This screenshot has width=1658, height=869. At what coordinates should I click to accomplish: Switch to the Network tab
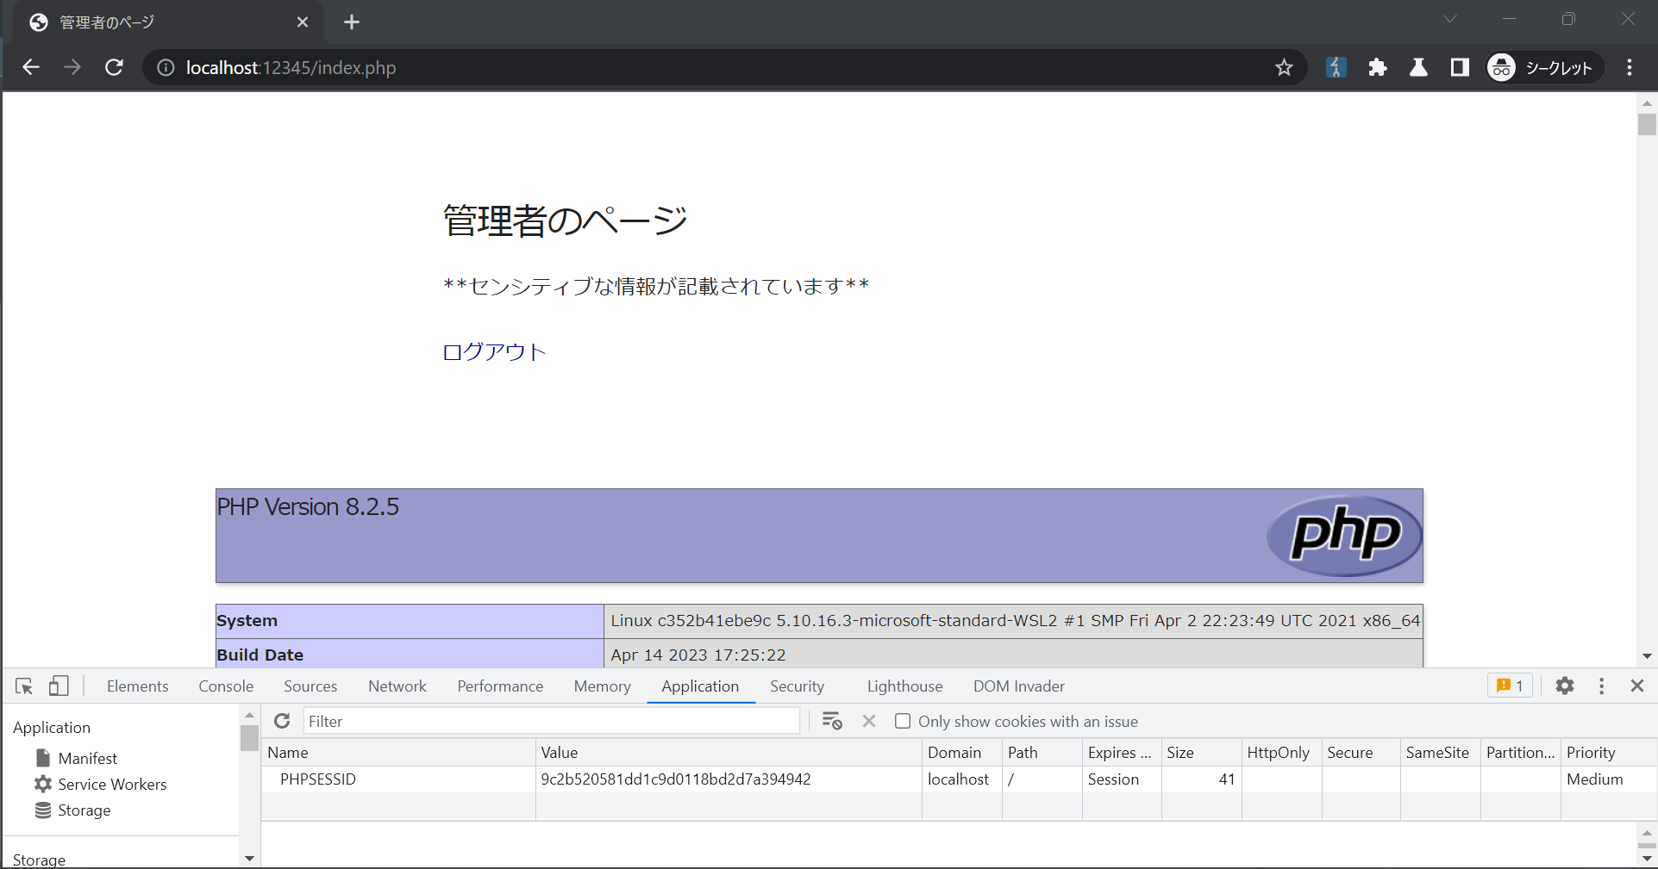(x=397, y=686)
